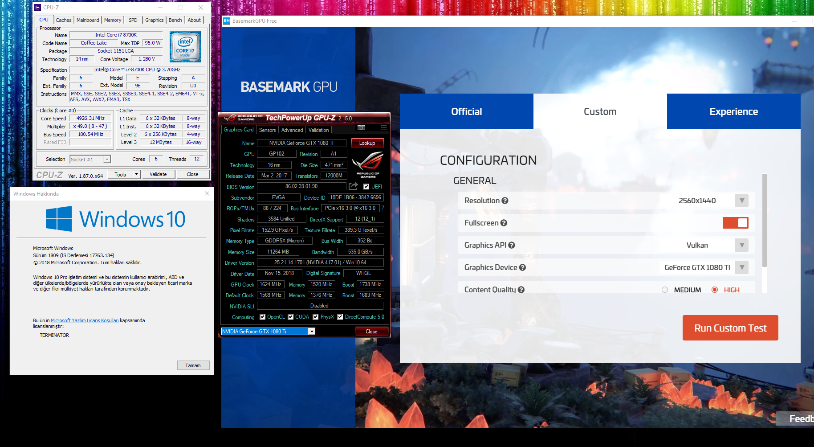Click the Bus Interface question mark in GPU-Z
The width and height of the screenshot is (814, 447).
[383, 208]
